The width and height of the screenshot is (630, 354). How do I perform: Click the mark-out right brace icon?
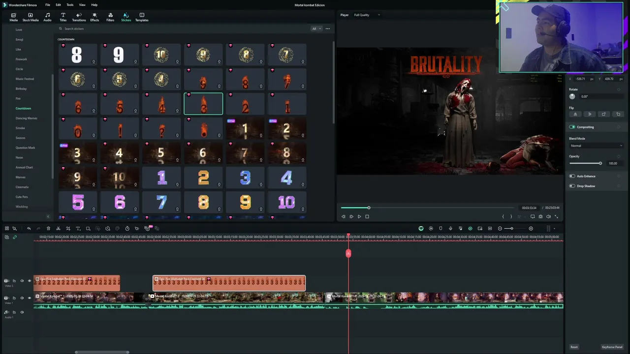point(511,216)
